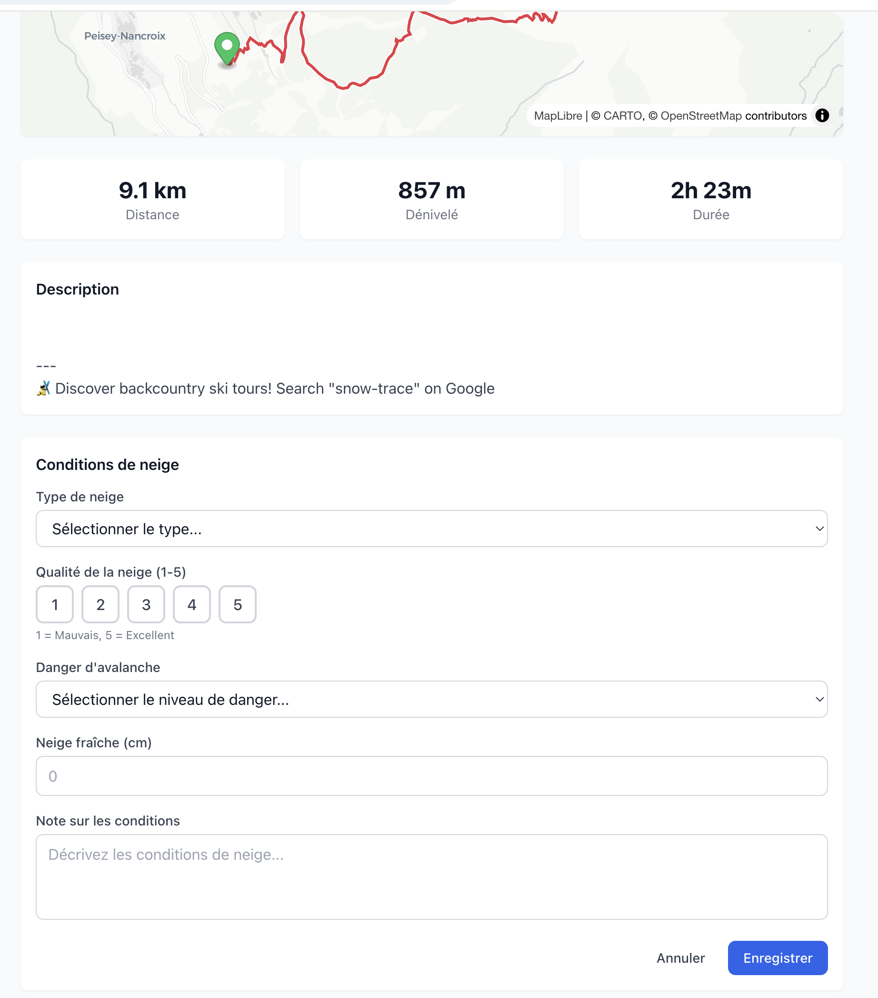This screenshot has height=998, width=878.
Task: Click the 857 m Dénivelé stat card
Action: click(431, 199)
